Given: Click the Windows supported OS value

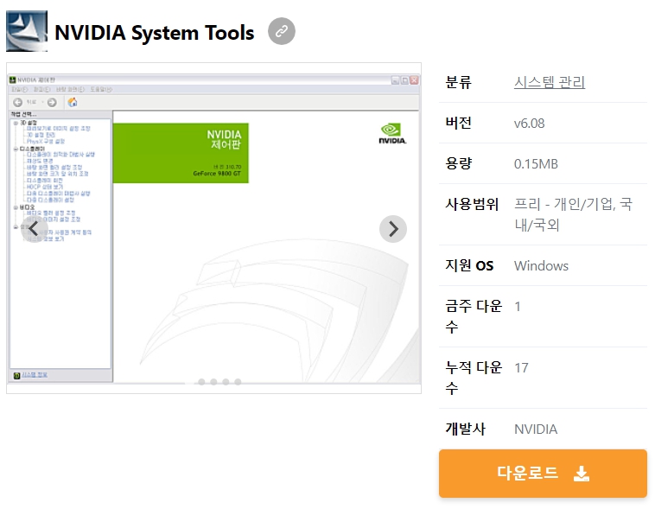Looking at the screenshot, I should (x=542, y=266).
